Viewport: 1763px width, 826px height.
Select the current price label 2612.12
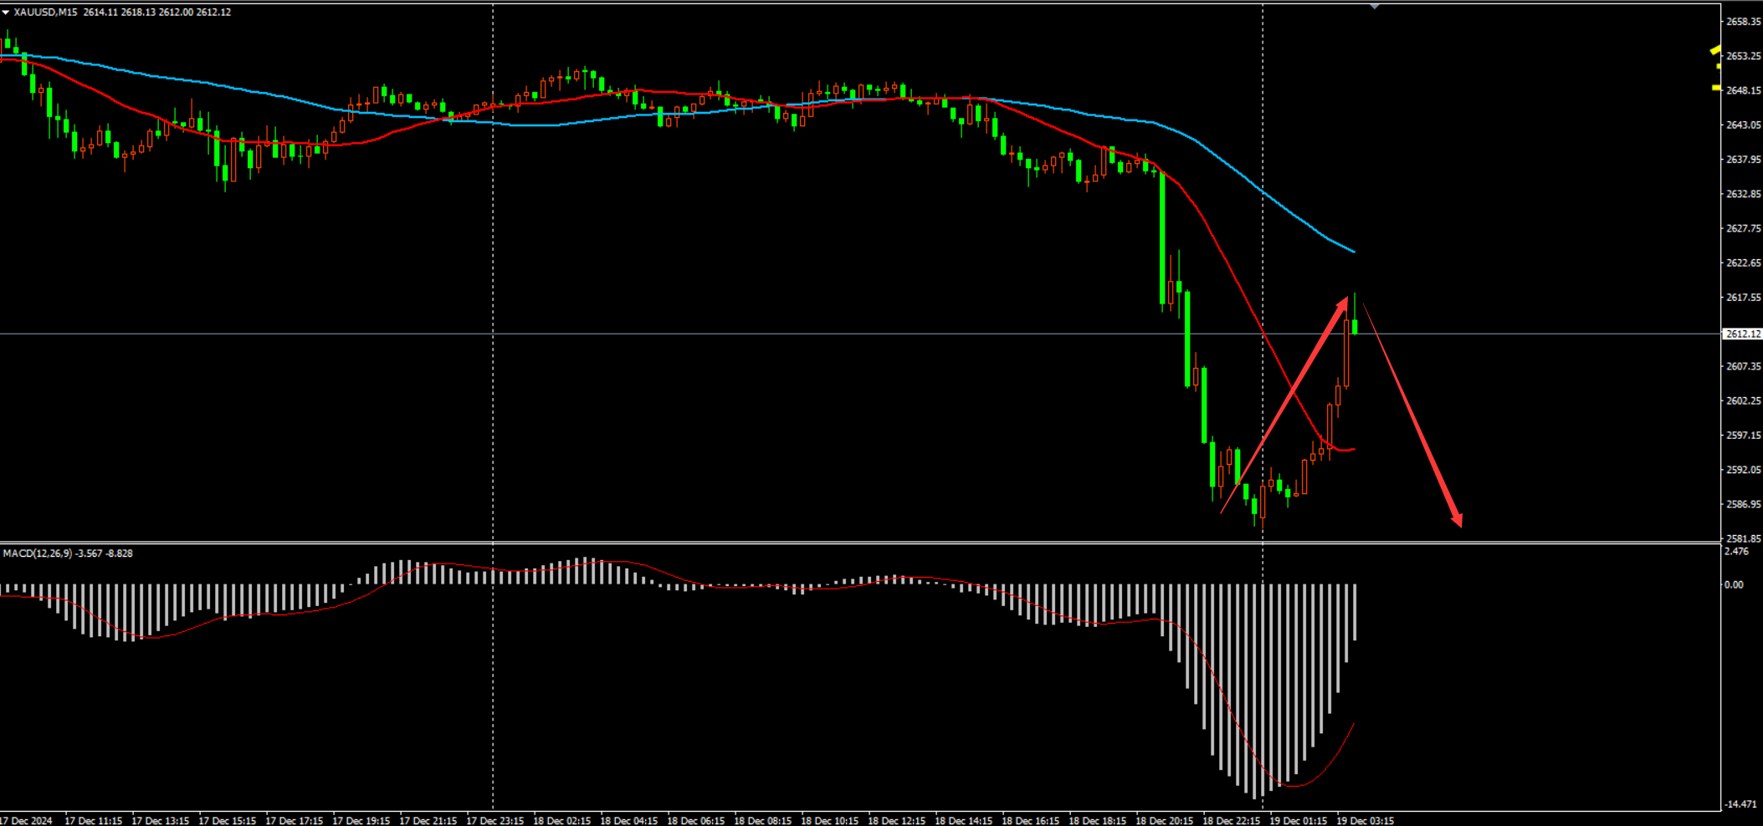coord(1743,334)
